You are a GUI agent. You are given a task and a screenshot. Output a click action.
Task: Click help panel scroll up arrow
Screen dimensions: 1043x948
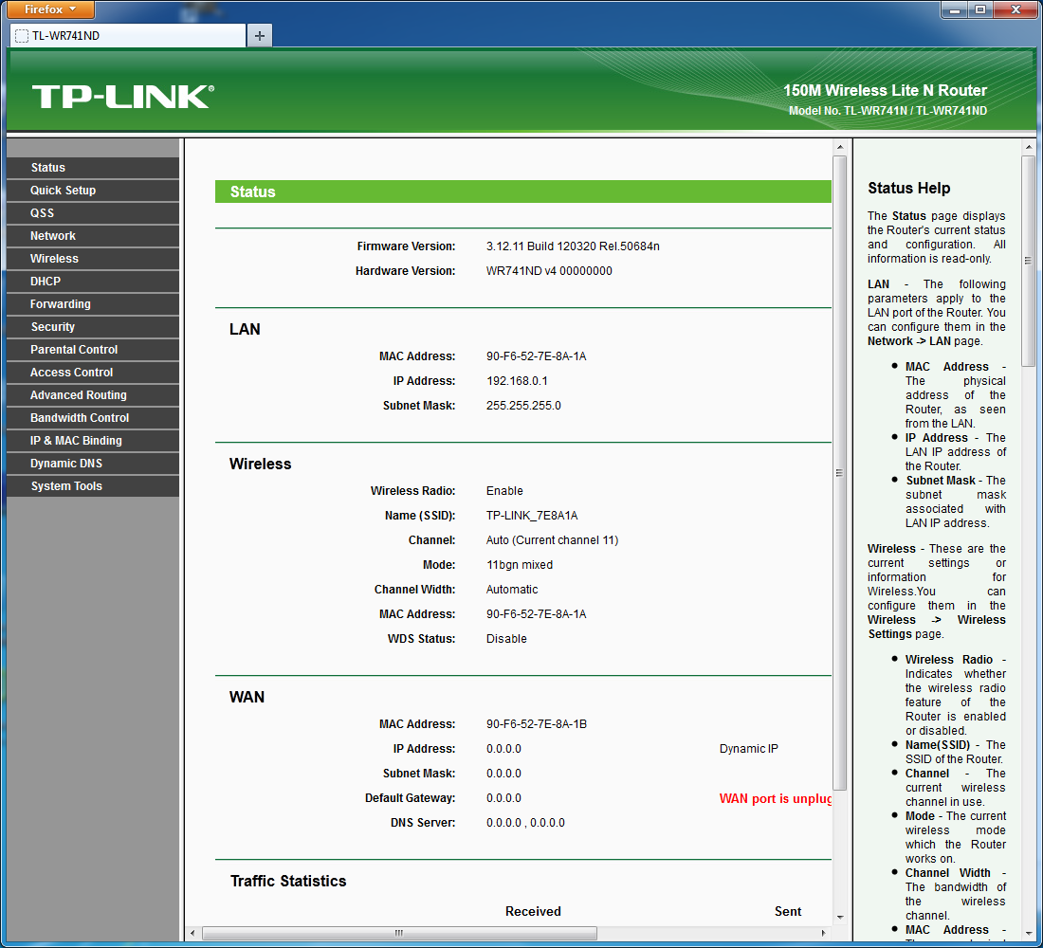tap(1029, 147)
